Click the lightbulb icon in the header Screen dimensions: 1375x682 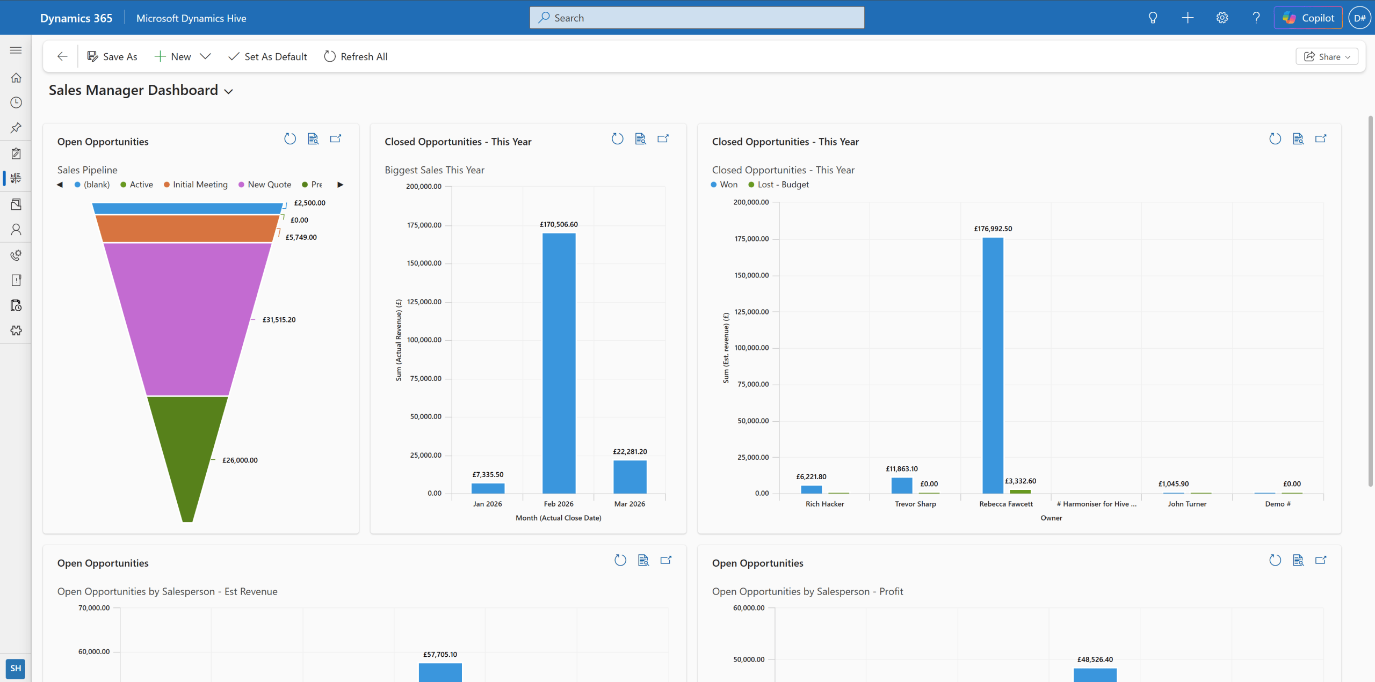point(1153,17)
